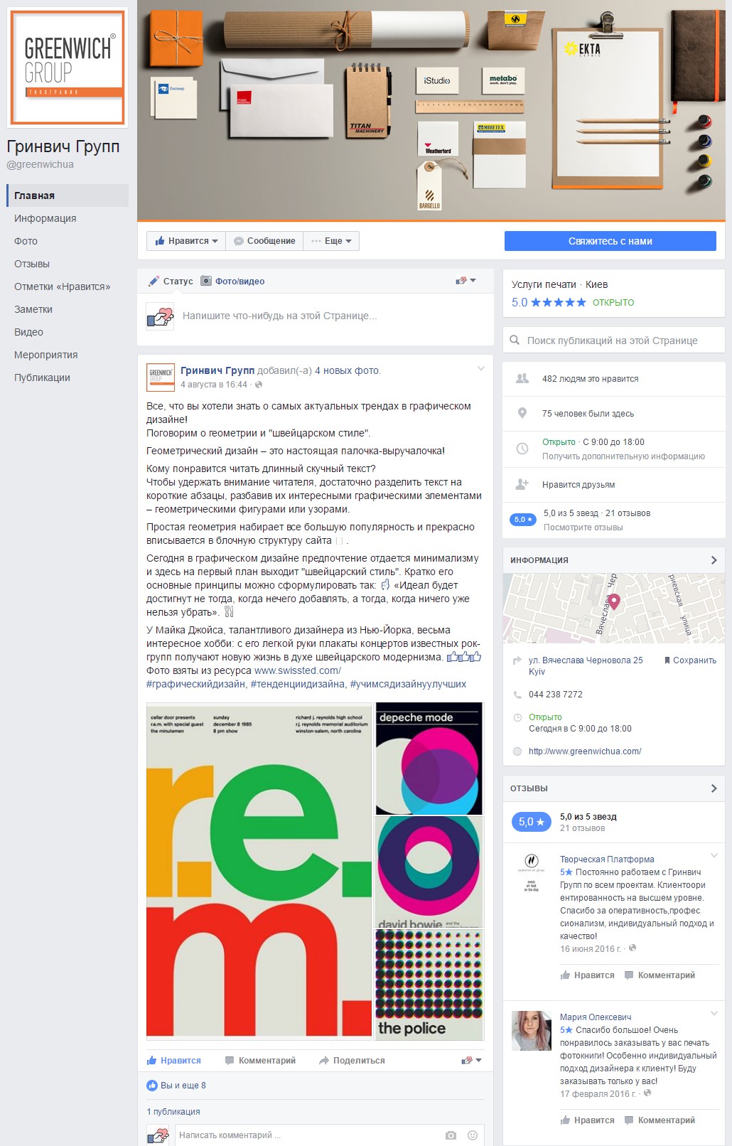Click the Гринвич Групп post author link
Viewport: 732px width, 1146px height.
click(x=217, y=370)
